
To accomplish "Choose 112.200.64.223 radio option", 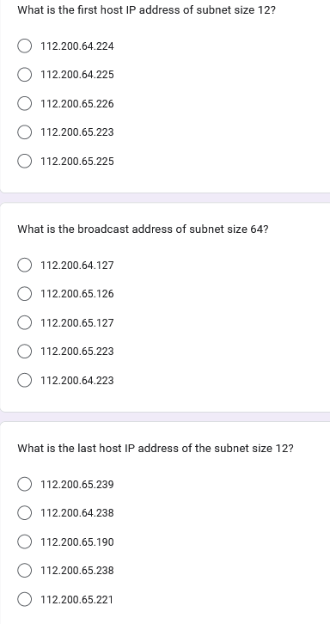I will tap(25, 380).
